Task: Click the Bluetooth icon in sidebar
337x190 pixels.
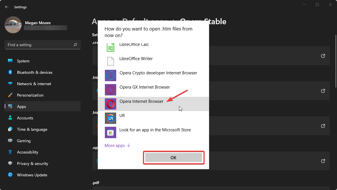Action: point(10,72)
